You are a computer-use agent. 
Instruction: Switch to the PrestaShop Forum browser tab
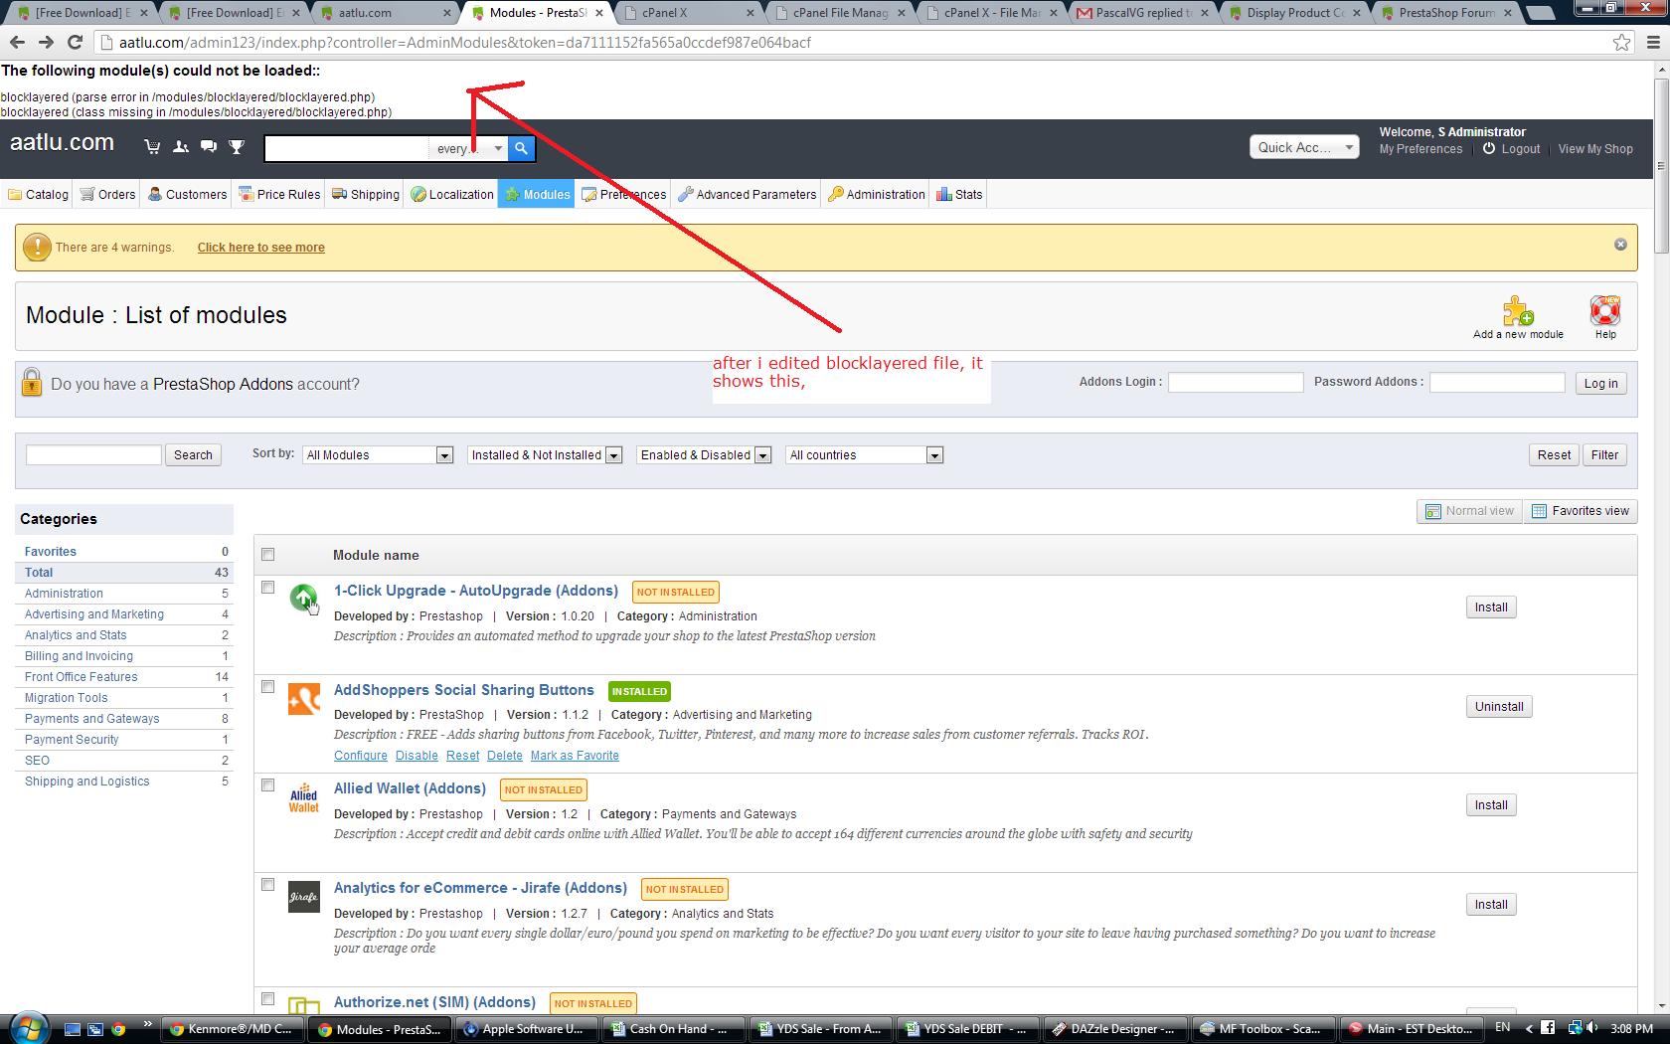[x=1445, y=13]
